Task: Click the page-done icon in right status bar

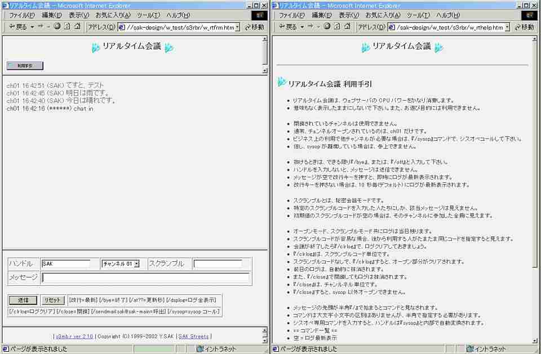Action: coord(276,349)
